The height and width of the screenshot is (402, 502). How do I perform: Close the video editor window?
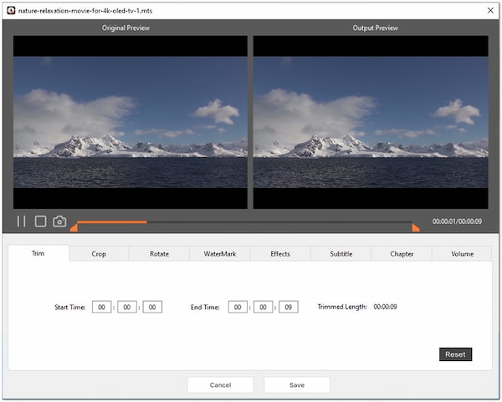(x=490, y=11)
